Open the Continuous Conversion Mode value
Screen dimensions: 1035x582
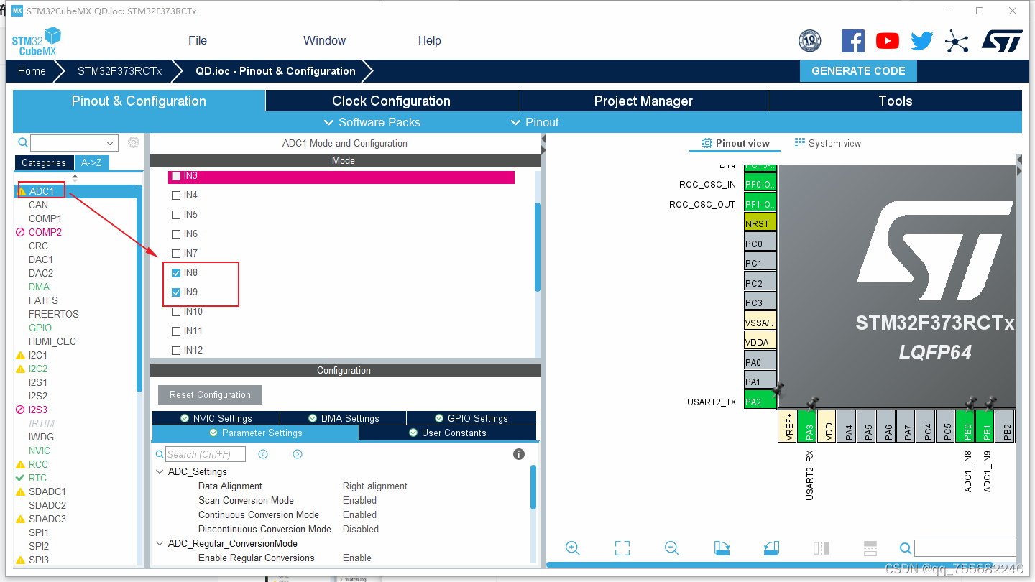pyautogui.click(x=359, y=515)
